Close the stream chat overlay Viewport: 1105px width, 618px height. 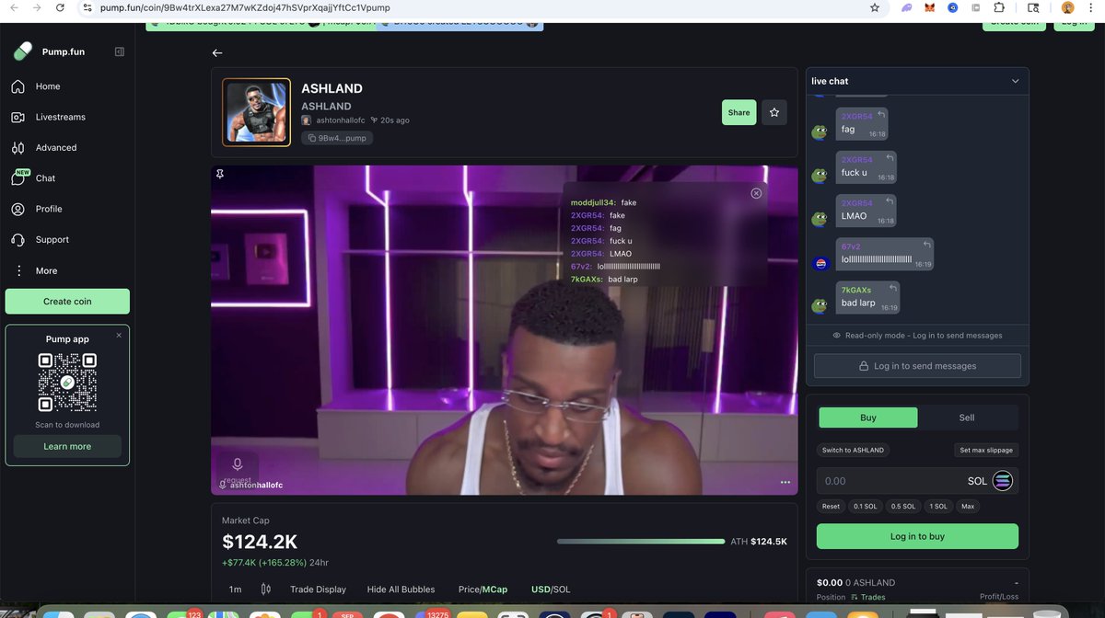756,193
